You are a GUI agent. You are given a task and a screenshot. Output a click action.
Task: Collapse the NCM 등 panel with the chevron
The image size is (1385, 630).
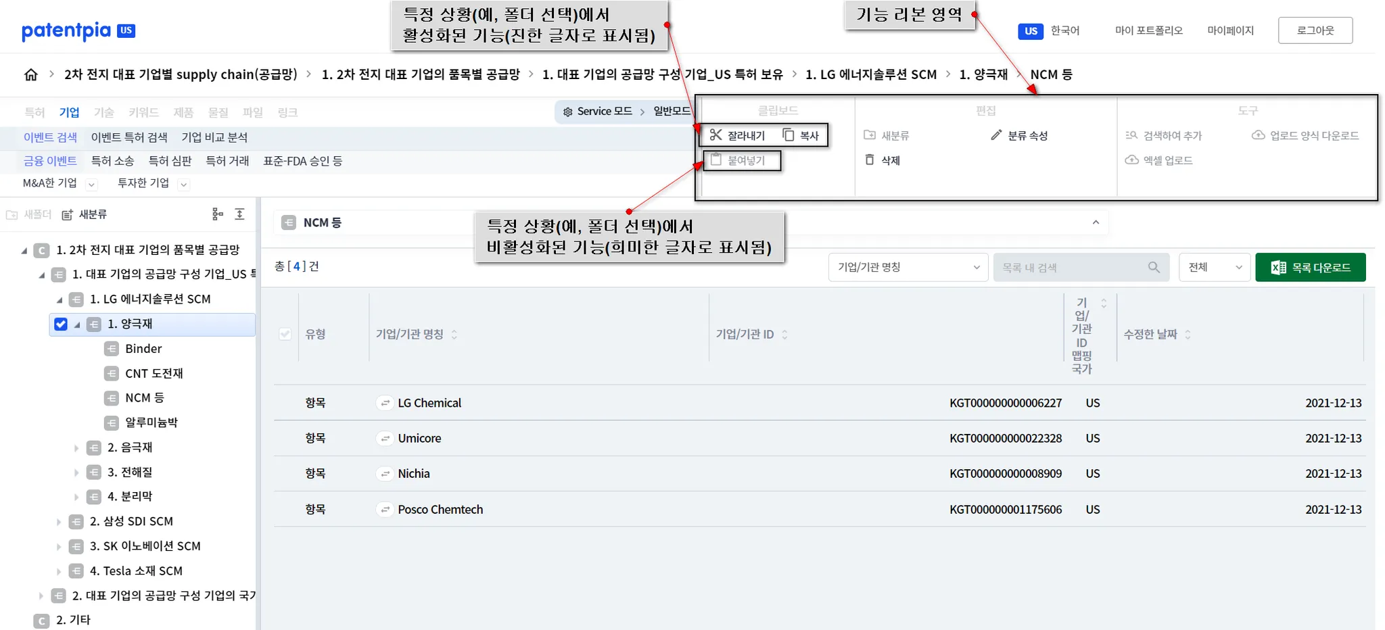(1096, 222)
